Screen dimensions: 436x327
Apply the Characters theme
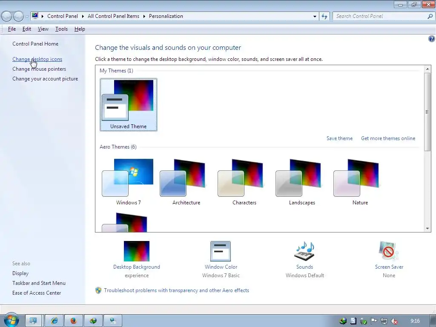(244, 182)
